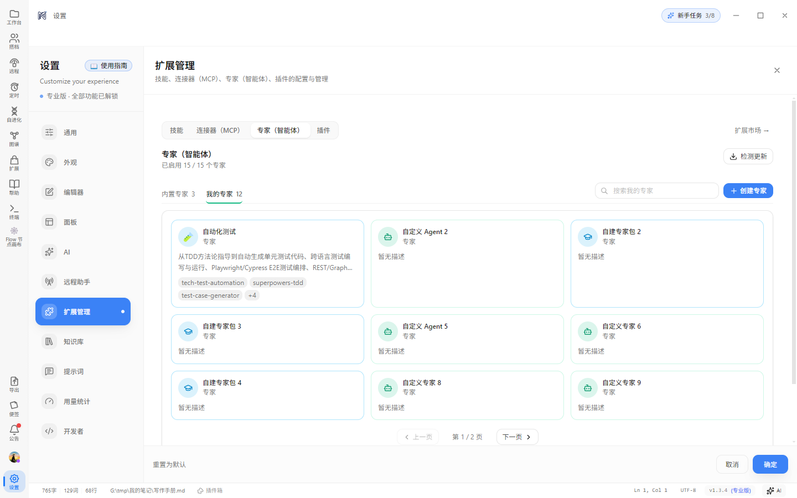Open the 自进化 DNA icon in sidebar
Image resolution: width=797 pixels, height=498 pixels.
14,114
